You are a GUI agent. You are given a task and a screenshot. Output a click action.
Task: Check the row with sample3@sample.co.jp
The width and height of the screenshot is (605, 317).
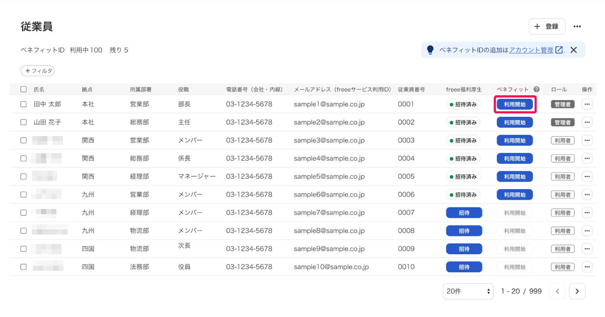(23, 141)
